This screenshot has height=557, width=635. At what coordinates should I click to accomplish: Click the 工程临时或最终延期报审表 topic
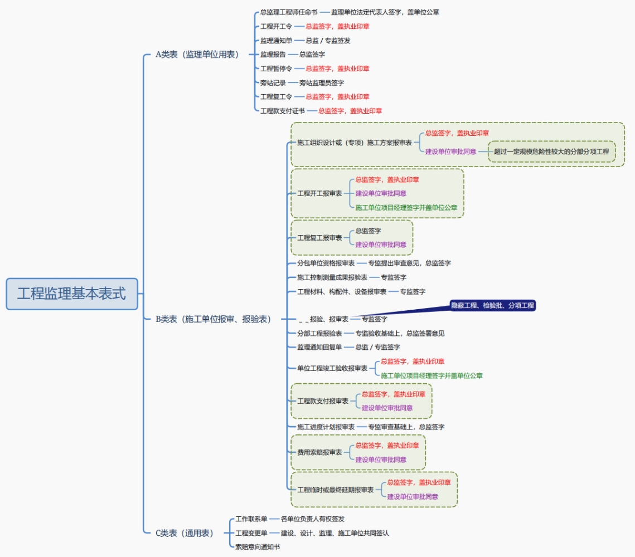tap(335, 490)
